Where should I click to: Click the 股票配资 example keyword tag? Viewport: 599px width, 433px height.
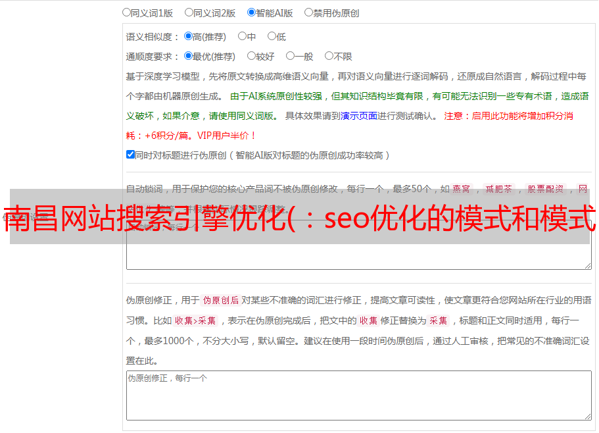(545, 189)
